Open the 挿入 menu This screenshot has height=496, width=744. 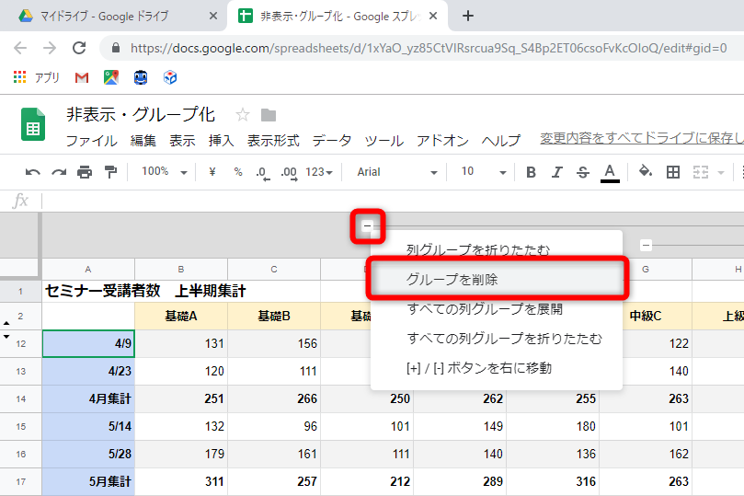(x=221, y=141)
